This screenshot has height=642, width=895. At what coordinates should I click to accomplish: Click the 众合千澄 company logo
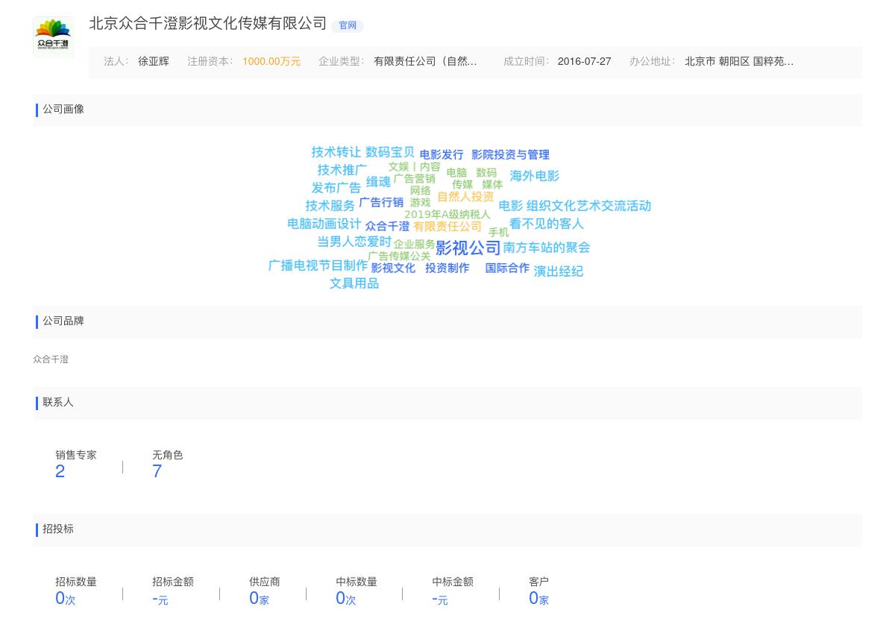pos(54,37)
